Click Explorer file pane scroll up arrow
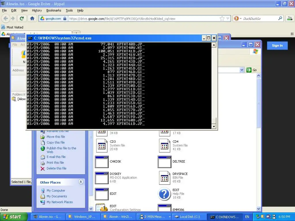This screenshot has width=295, height=221. [258, 76]
